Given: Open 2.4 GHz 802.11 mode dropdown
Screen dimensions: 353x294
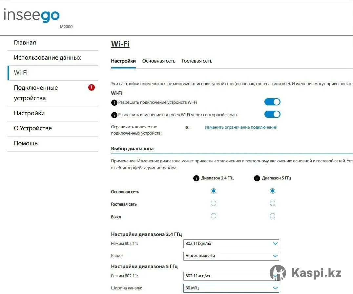Looking at the screenshot, I should [x=231, y=244].
